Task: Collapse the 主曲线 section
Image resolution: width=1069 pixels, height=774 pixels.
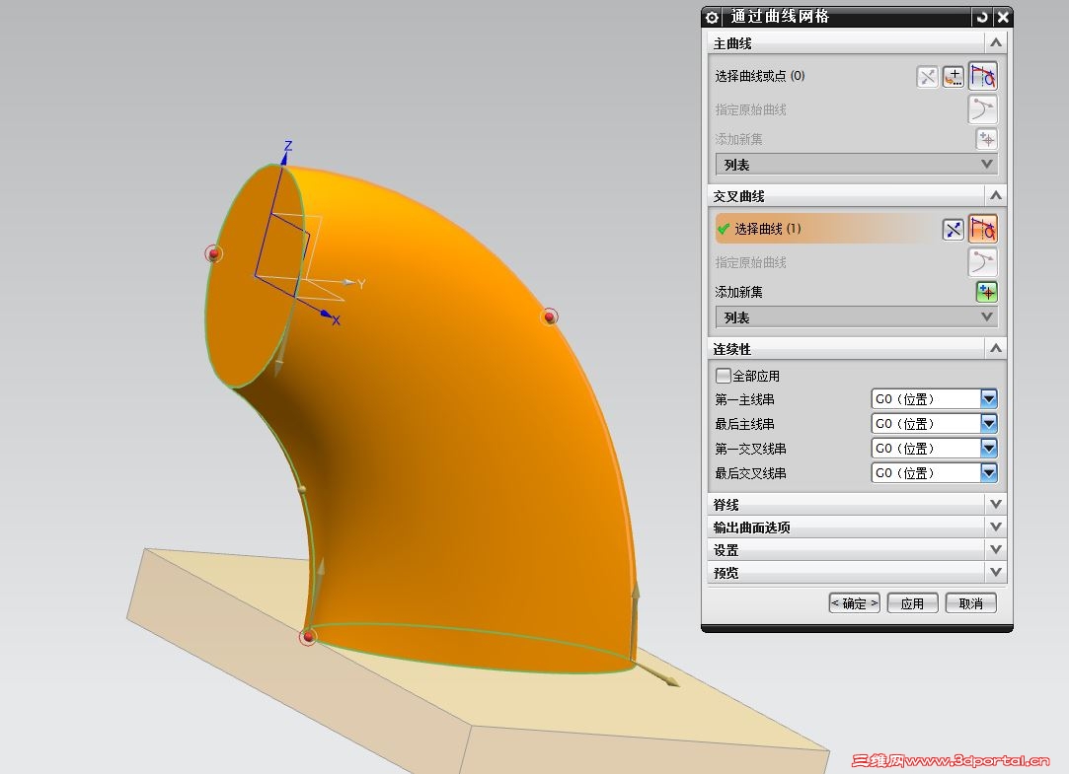Action: pyautogui.click(x=995, y=42)
